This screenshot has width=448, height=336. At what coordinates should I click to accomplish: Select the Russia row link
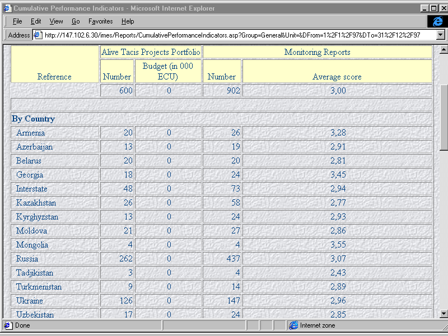tap(27, 259)
